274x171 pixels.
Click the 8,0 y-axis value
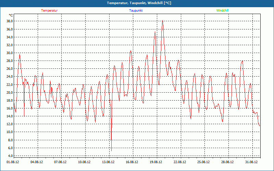click(10, 140)
